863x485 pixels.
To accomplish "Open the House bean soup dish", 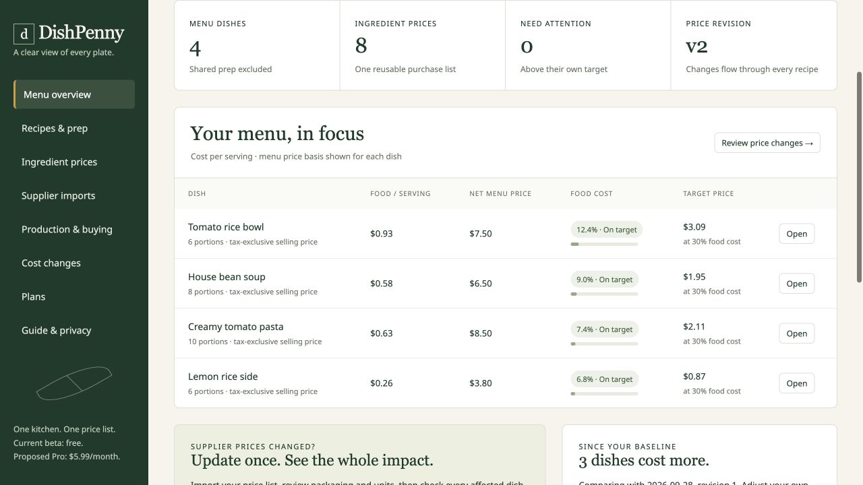I will pyautogui.click(x=797, y=284).
